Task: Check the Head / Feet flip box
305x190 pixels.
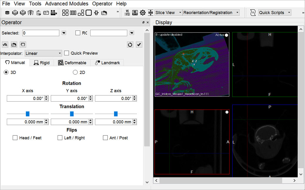Action: coord(15,138)
